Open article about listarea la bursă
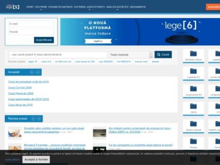220x165 pixels. pyautogui.click(x=141, y=145)
